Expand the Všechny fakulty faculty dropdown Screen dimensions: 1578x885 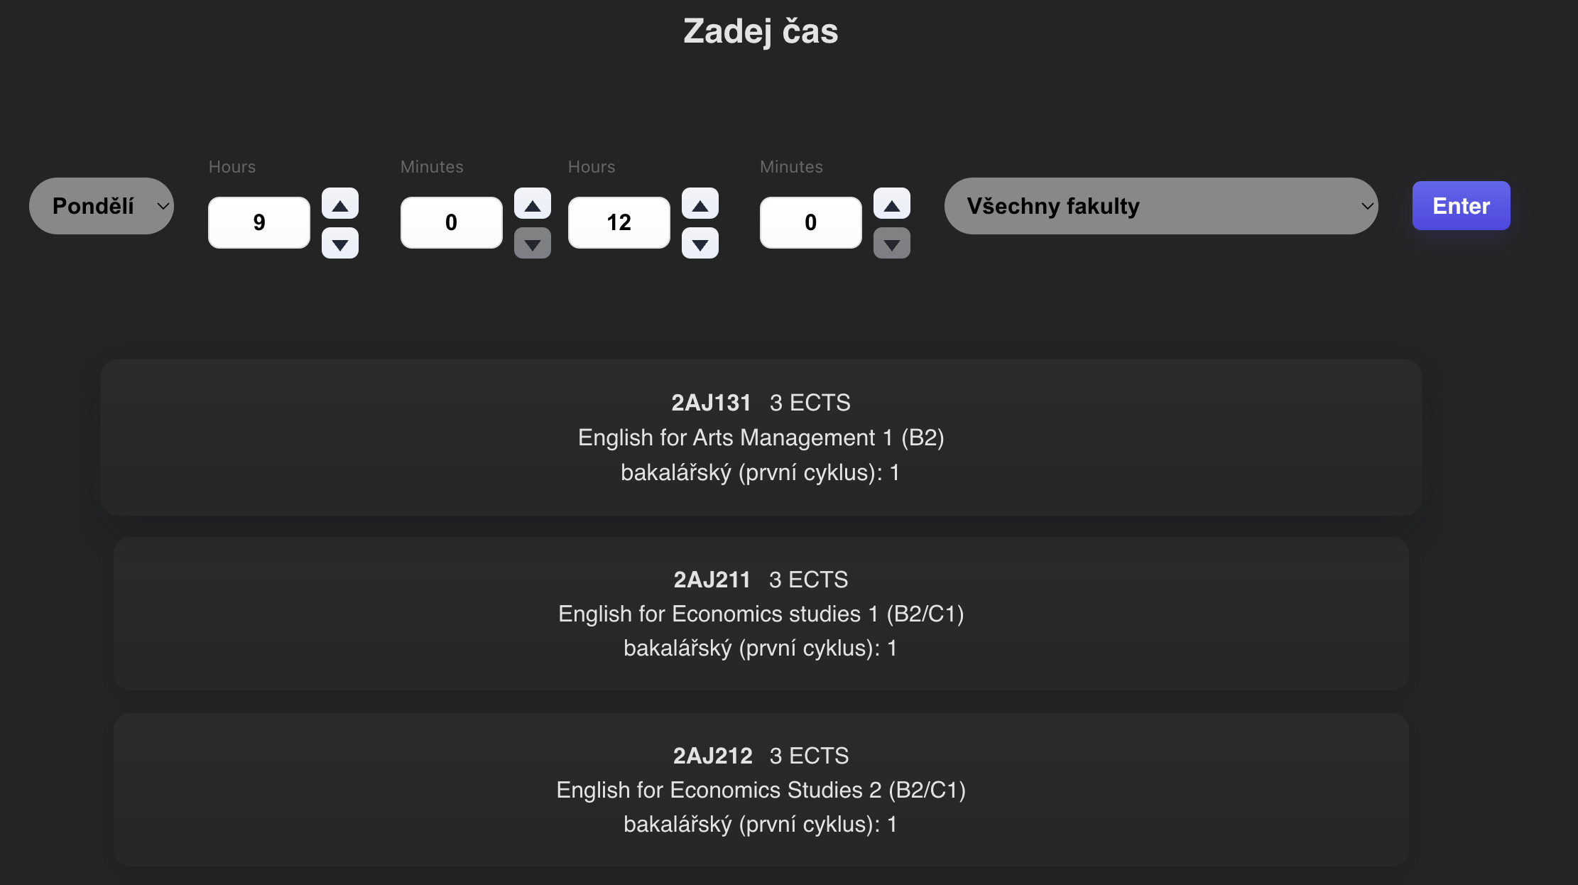(1160, 206)
